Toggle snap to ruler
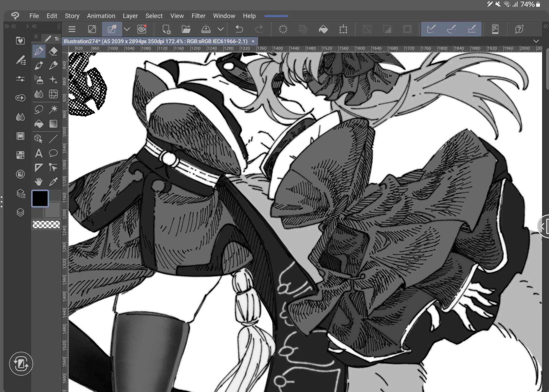 (431, 29)
